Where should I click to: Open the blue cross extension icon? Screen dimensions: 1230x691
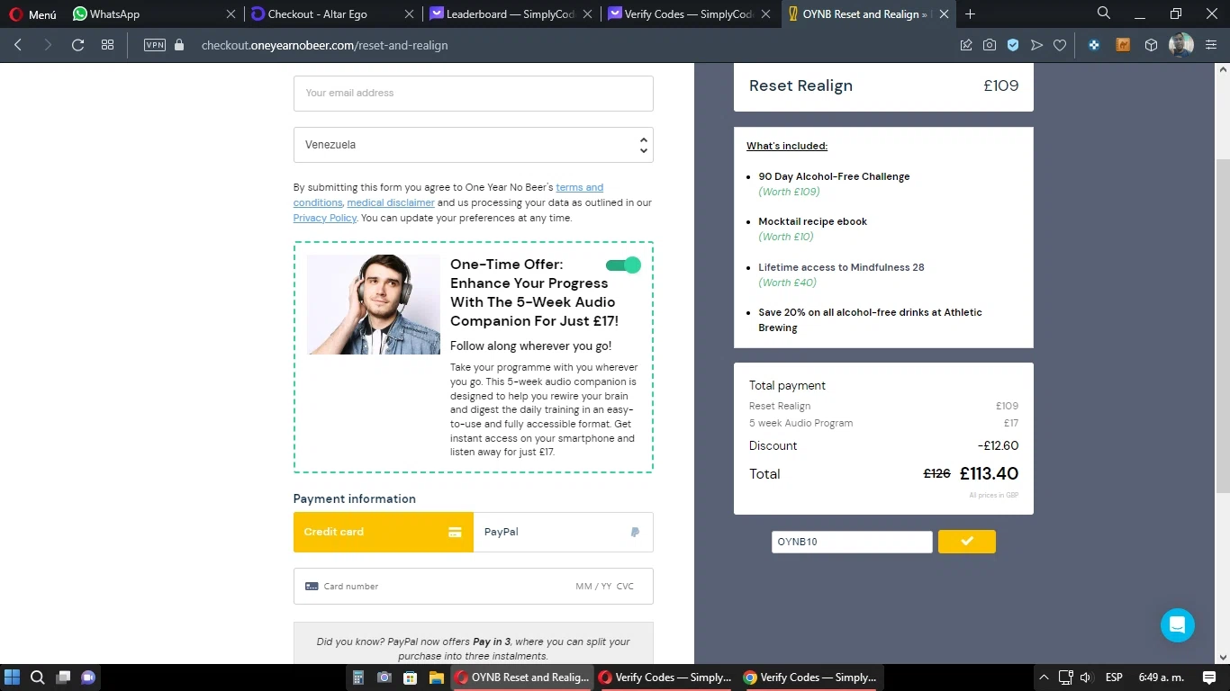click(x=1094, y=45)
